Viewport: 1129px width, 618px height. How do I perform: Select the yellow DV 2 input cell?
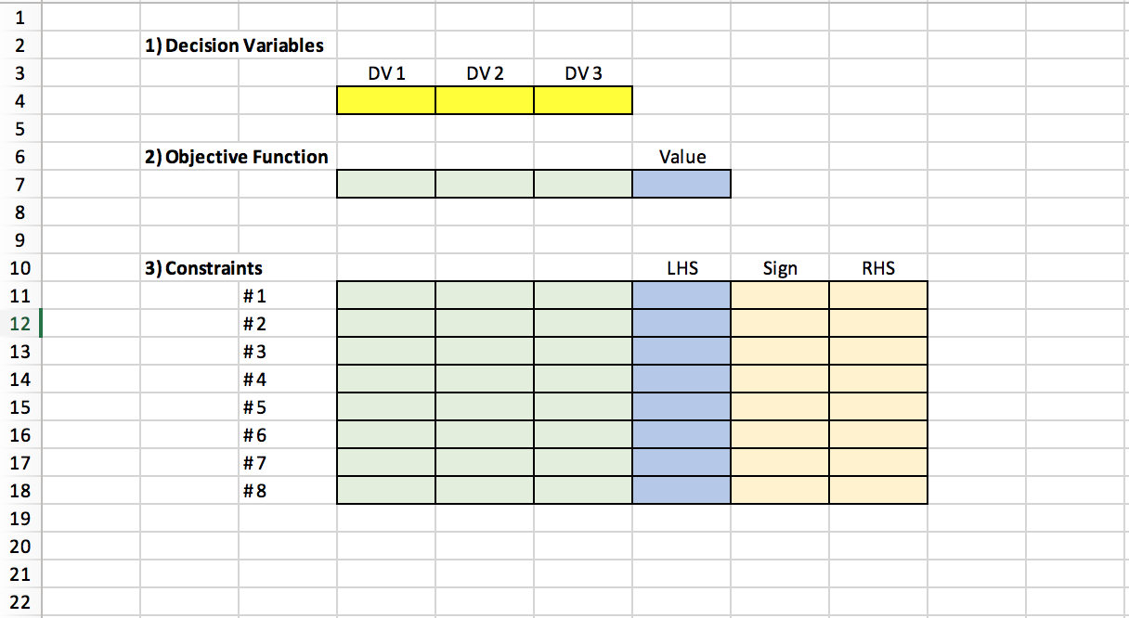pos(484,100)
